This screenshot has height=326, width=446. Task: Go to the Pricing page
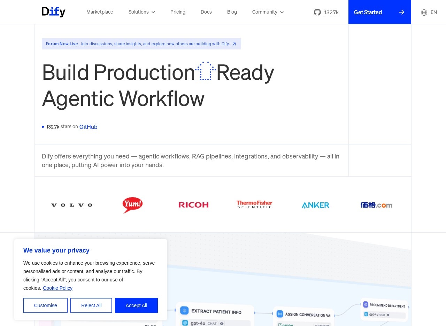pos(178,12)
